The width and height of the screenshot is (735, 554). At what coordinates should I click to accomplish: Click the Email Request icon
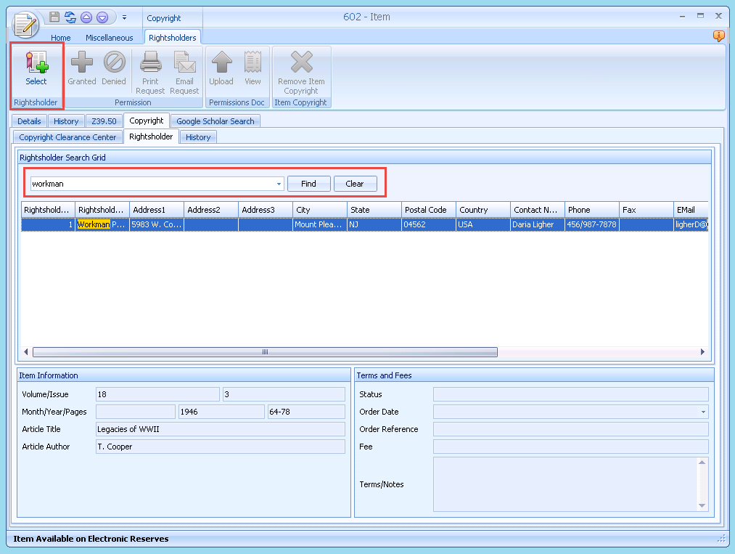tap(184, 70)
